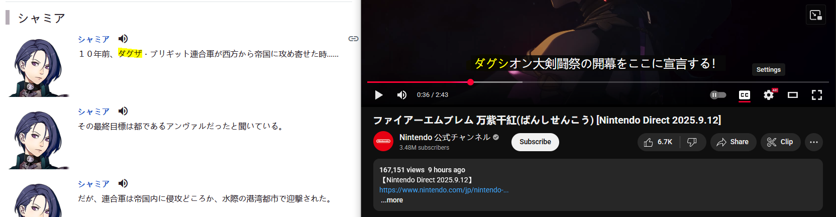Open second シャミア speaker name link
Screen dimensions: 836x217
pyautogui.click(x=93, y=112)
